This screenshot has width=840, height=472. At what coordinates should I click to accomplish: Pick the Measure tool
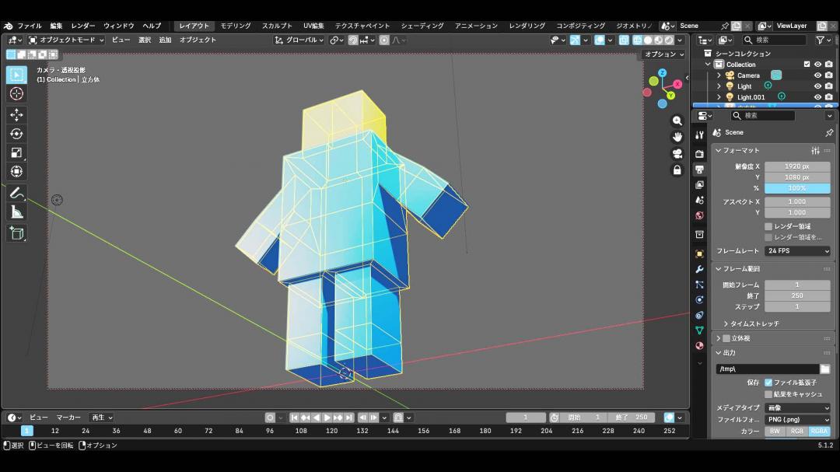click(x=16, y=212)
